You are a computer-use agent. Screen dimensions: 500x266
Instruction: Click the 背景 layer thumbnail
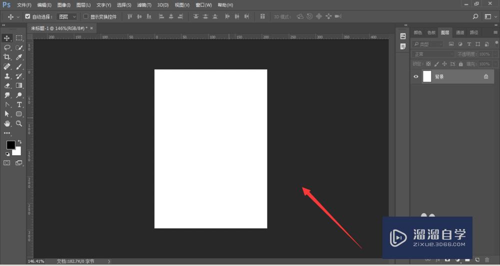[427, 77]
